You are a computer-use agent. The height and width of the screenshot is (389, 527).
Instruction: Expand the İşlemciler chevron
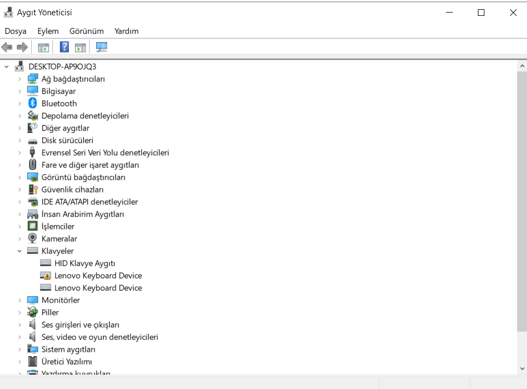pos(20,227)
